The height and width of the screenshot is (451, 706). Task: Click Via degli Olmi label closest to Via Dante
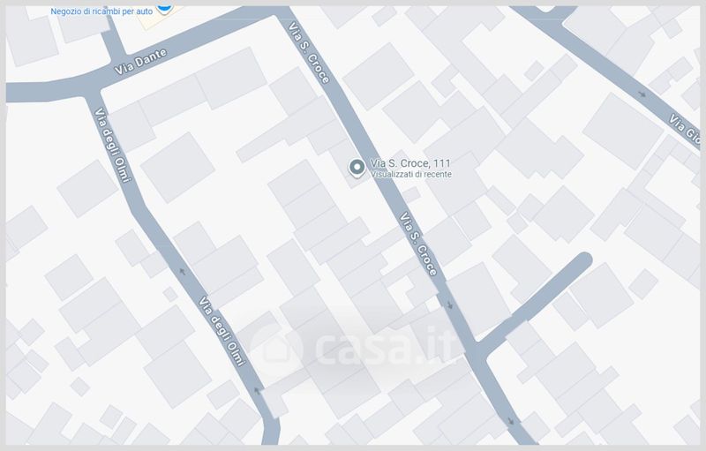click(x=113, y=145)
